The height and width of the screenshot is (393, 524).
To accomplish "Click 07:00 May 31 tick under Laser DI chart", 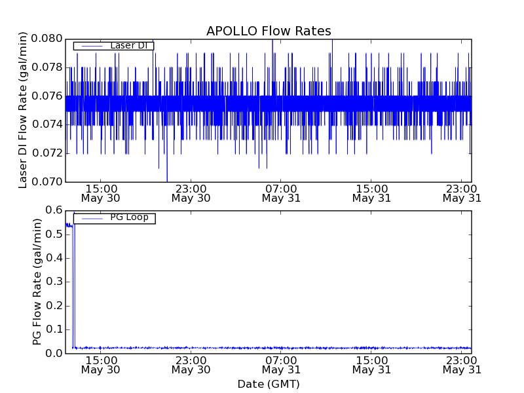I will click(x=281, y=193).
